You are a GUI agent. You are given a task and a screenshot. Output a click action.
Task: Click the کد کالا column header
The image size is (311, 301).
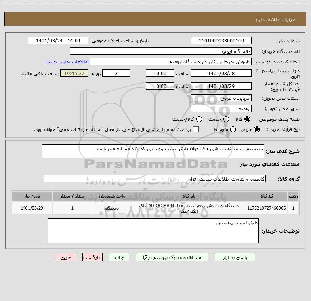[x=267, y=196]
